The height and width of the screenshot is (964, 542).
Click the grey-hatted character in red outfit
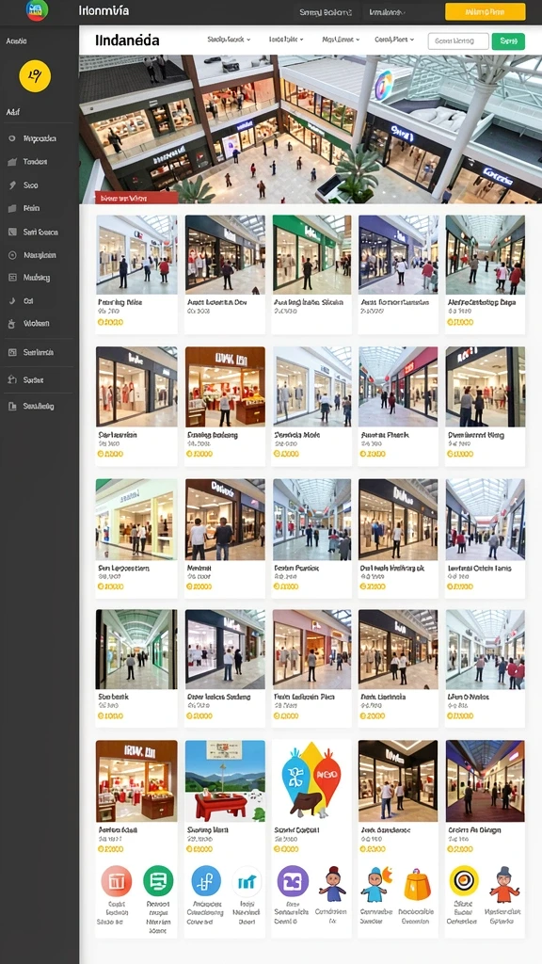tap(504, 884)
